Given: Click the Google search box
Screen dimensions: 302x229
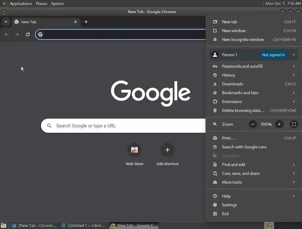Looking at the screenshot, I should pos(123,126).
